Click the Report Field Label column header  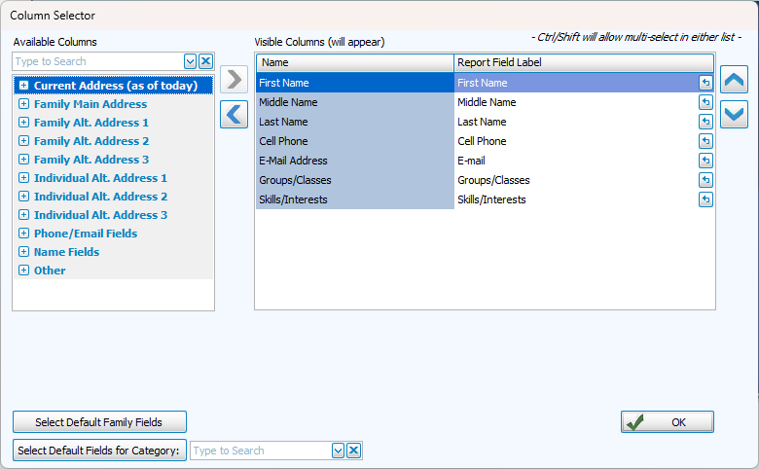click(584, 62)
